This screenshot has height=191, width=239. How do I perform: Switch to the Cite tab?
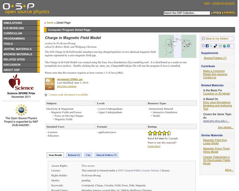[x=88, y=155]
